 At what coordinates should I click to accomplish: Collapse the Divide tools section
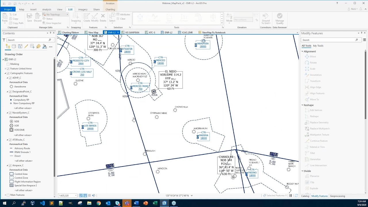coord(302,171)
